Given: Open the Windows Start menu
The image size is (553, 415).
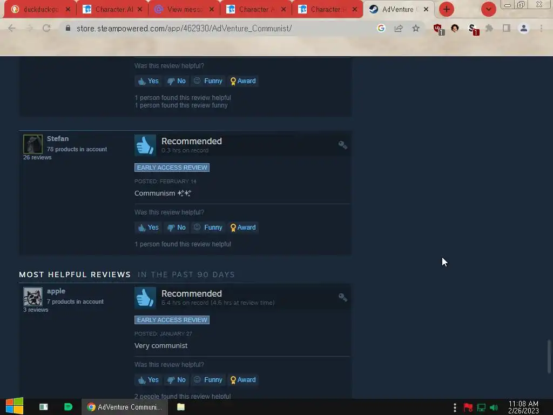Looking at the screenshot, I should click(x=15, y=407).
